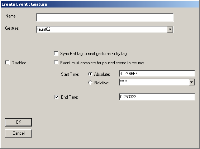The width and height of the screenshot is (200, 149).
Task: Click the Gesture: label text
Action: [x=12, y=28]
